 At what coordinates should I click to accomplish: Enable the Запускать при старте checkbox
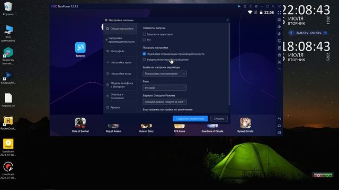pyautogui.click(x=144, y=34)
